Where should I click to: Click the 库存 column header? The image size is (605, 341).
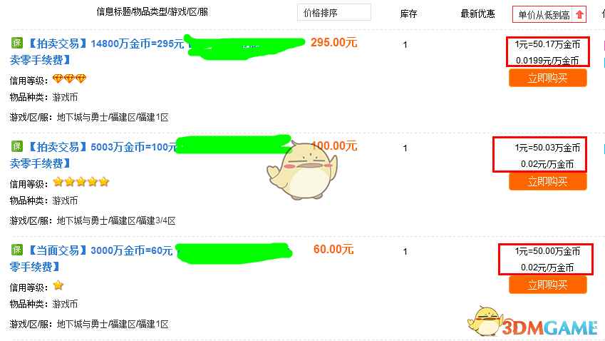(408, 14)
